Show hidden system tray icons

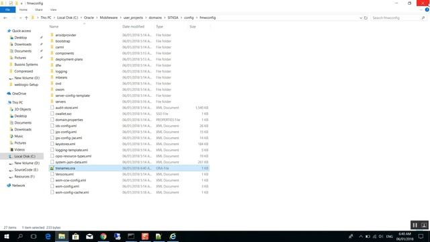tap(361, 237)
